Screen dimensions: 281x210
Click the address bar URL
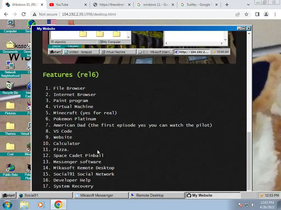click(x=89, y=14)
